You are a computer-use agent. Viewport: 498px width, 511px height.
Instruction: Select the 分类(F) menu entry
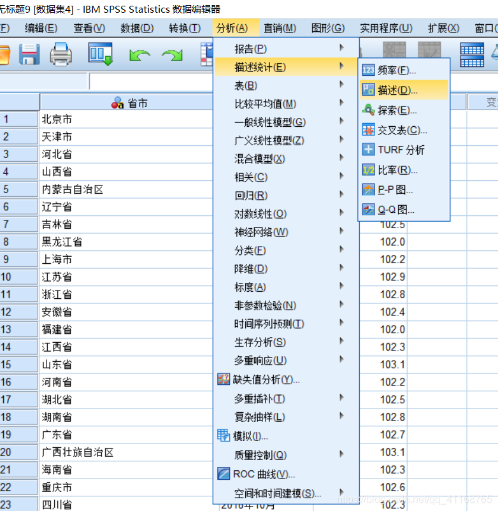(x=287, y=250)
